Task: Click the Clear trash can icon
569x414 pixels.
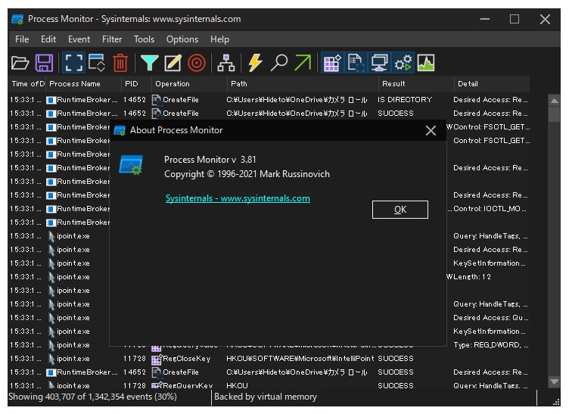Action: coord(120,63)
